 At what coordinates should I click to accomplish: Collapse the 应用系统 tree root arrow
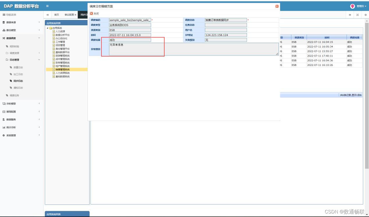[47, 28]
